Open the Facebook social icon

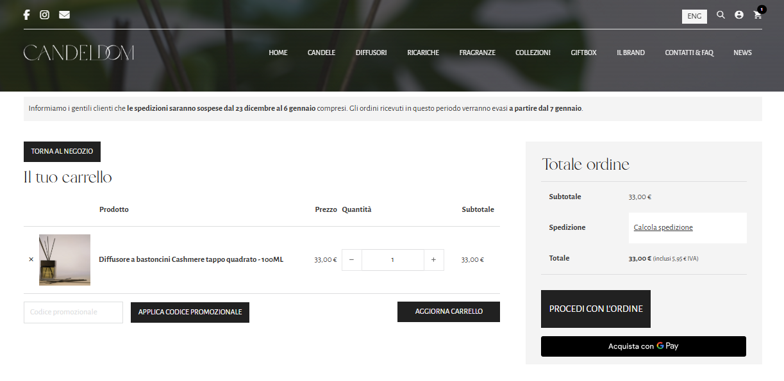(x=26, y=14)
